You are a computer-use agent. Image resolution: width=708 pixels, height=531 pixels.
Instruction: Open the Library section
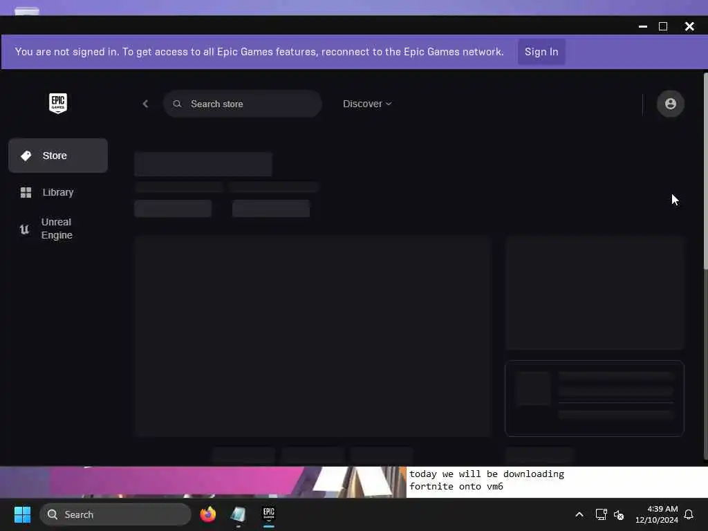tap(58, 192)
